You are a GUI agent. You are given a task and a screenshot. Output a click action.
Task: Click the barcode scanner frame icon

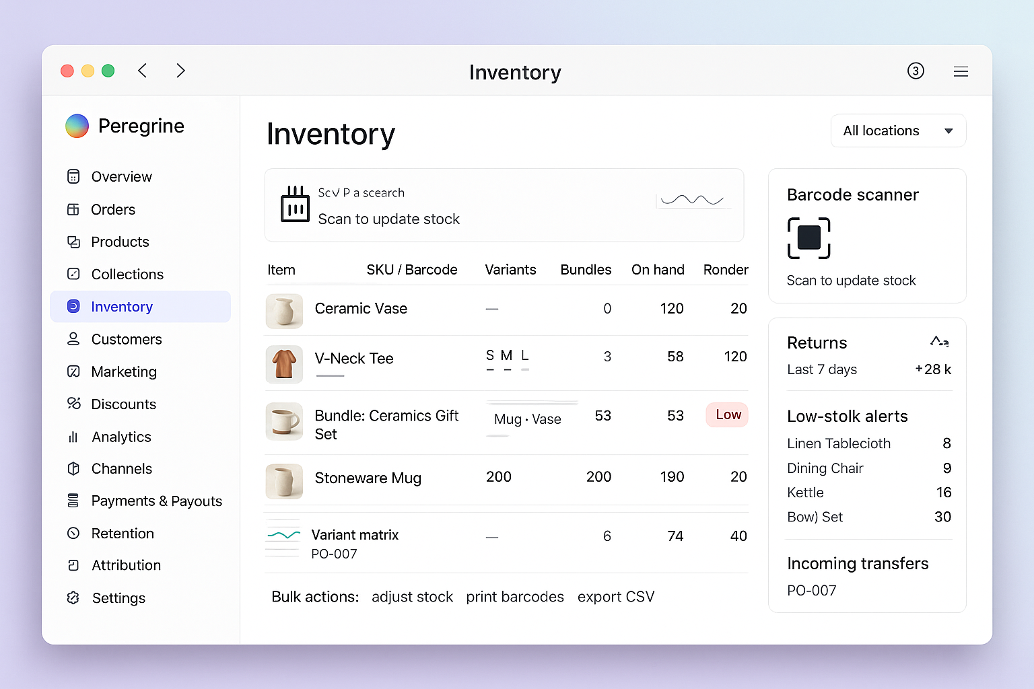coord(808,238)
